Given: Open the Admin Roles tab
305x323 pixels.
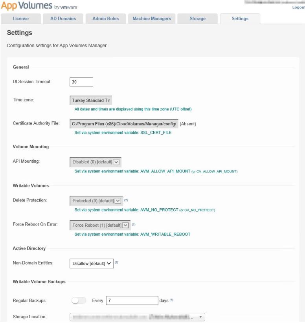Looking at the screenshot, I should pos(105,18).
